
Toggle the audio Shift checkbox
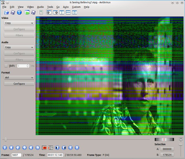click(6, 66)
